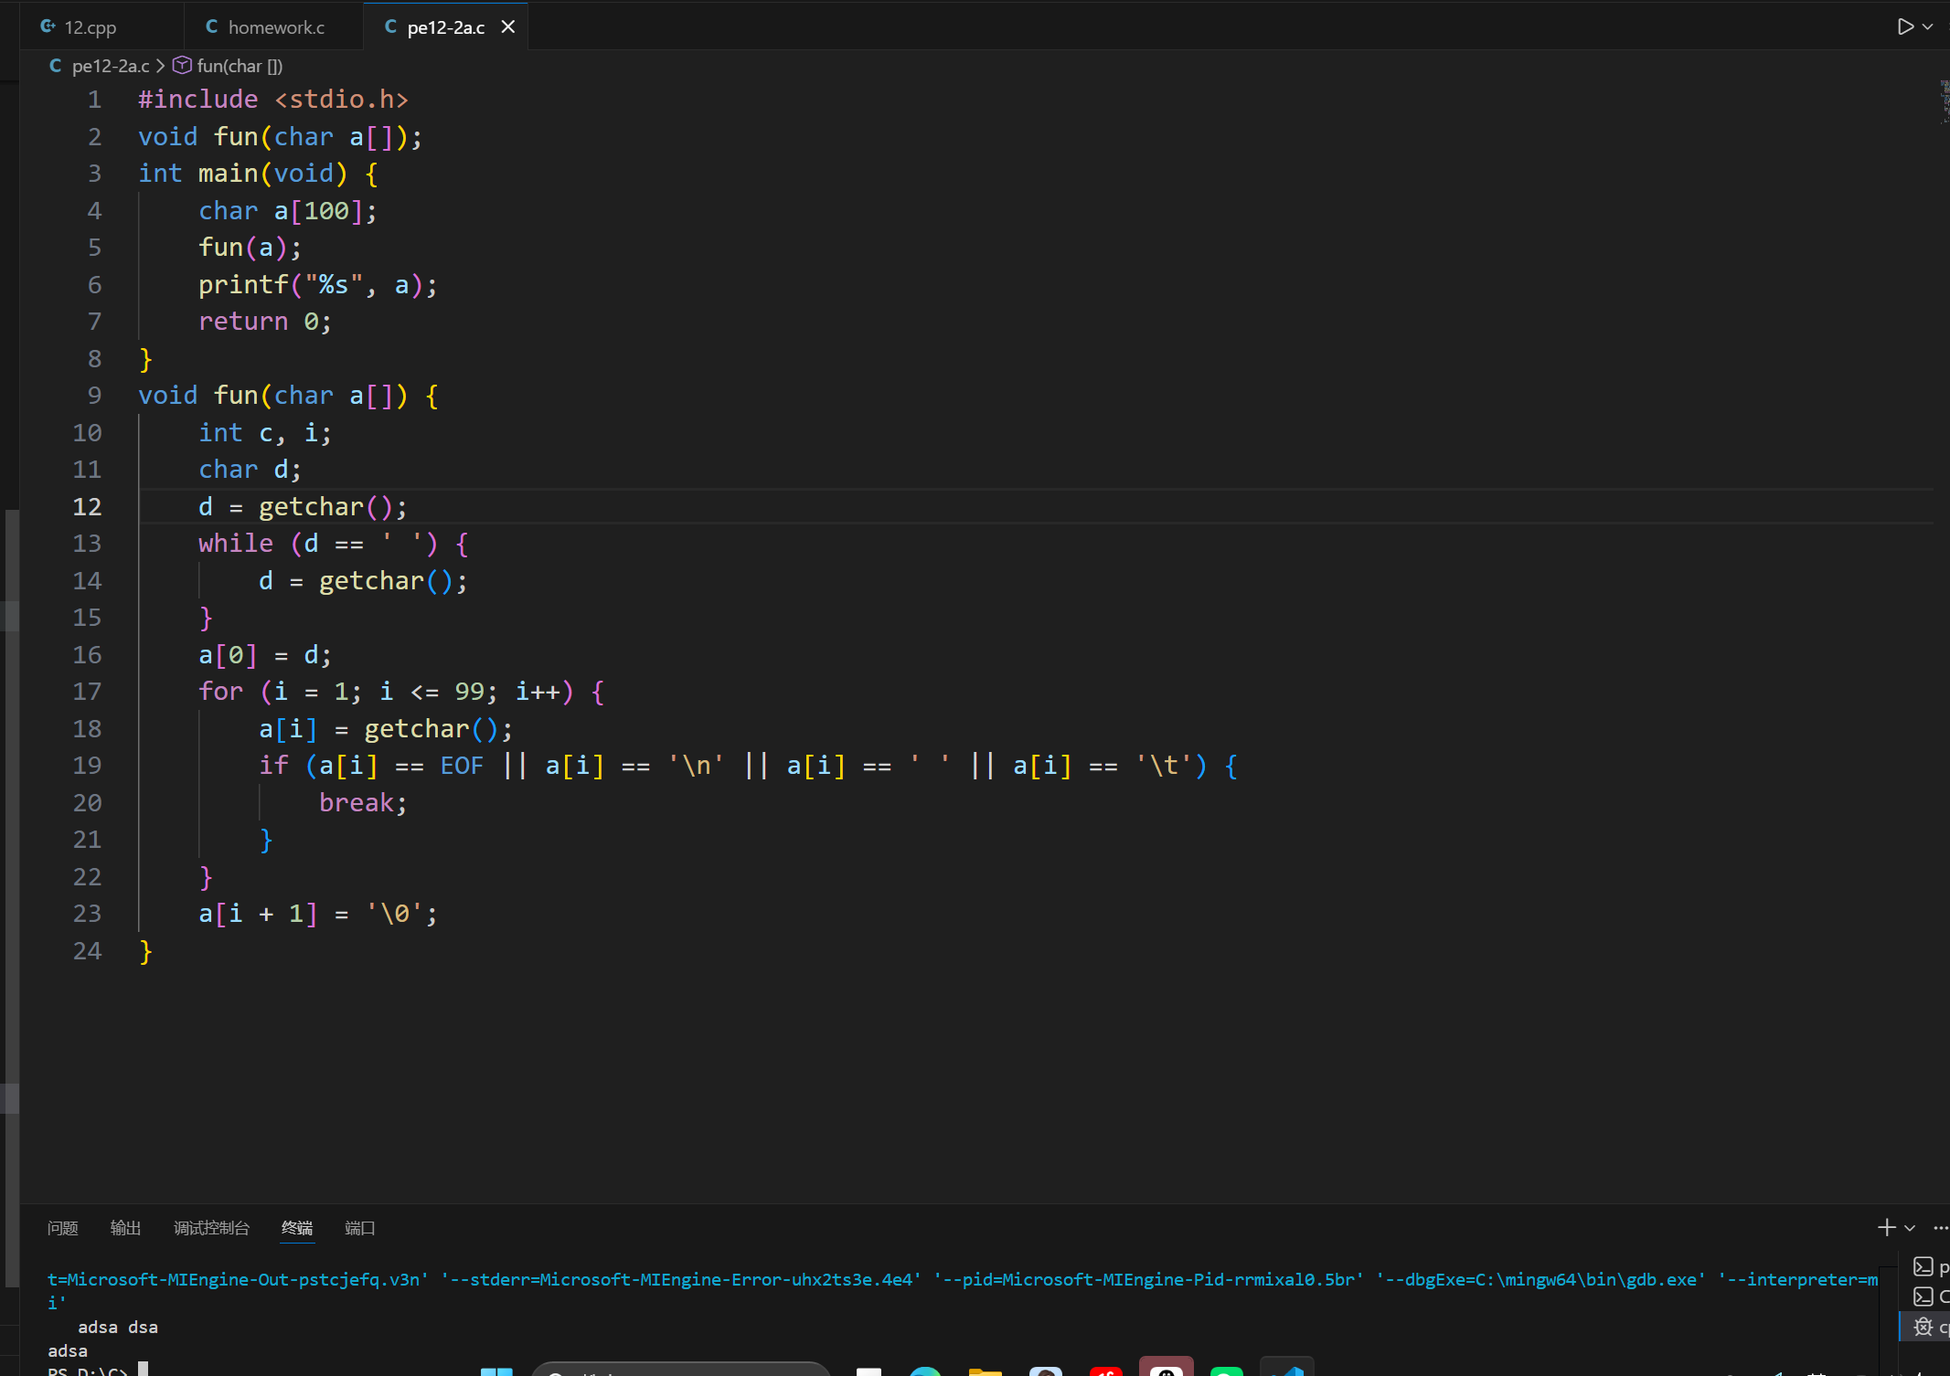Image resolution: width=1950 pixels, height=1376 pixels.
Task: Select the cppdbg debug terminal bug icon
Action: tap(1923, 1327)
